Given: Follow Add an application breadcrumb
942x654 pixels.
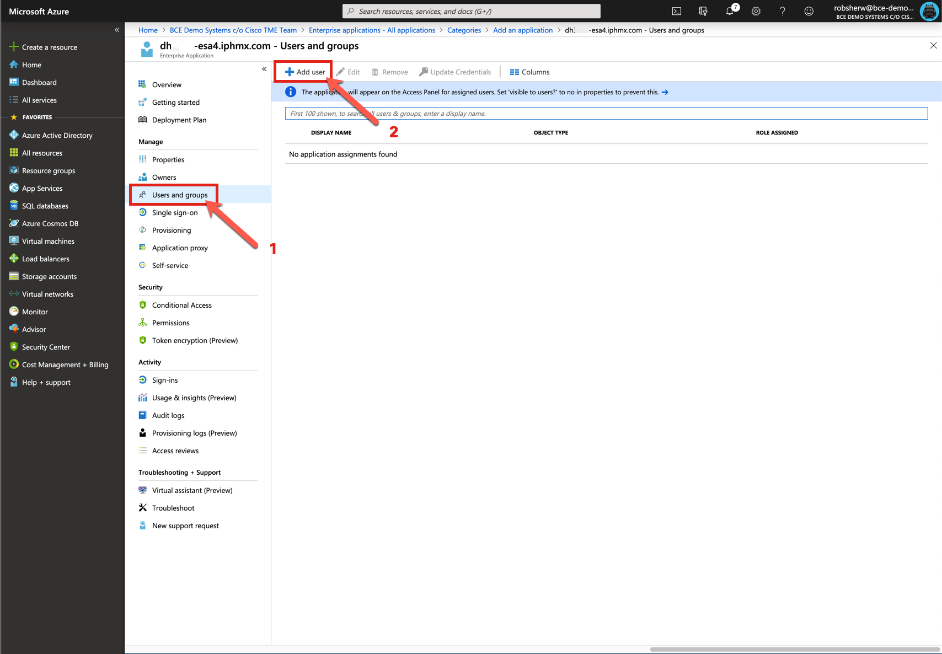Looking at the screenshot, I should [x=522, y=30].
